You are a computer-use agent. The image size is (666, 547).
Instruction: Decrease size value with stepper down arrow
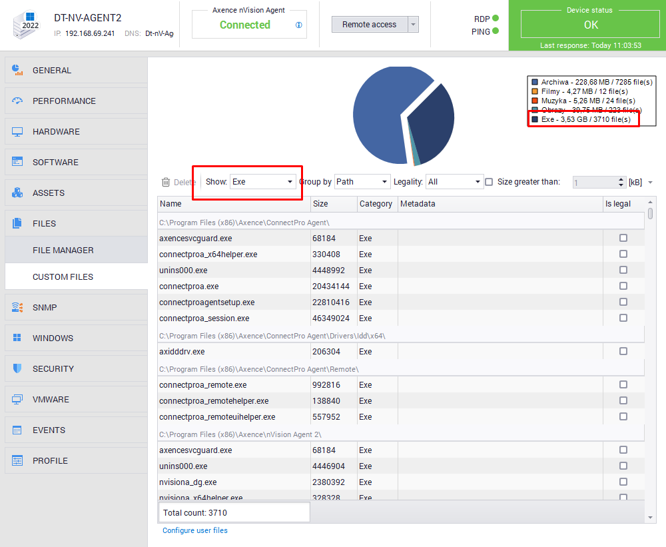click(x=621, y=185)
